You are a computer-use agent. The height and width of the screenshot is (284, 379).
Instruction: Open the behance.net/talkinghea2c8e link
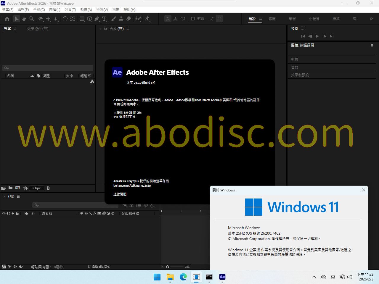click(132, 186)
